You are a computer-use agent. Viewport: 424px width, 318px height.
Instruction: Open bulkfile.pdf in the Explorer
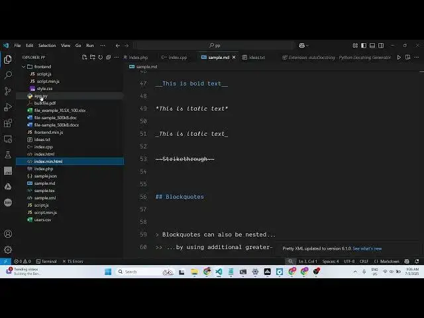click(x=70, y=103)
